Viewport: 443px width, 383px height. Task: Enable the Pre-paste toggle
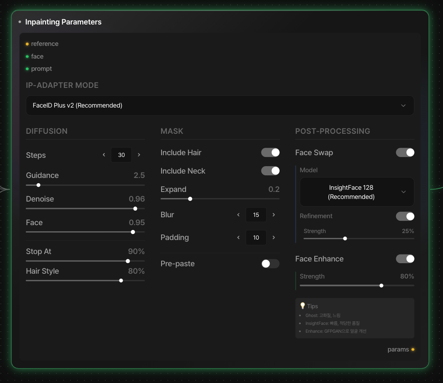pyautogui.click(x=271, y=264)
